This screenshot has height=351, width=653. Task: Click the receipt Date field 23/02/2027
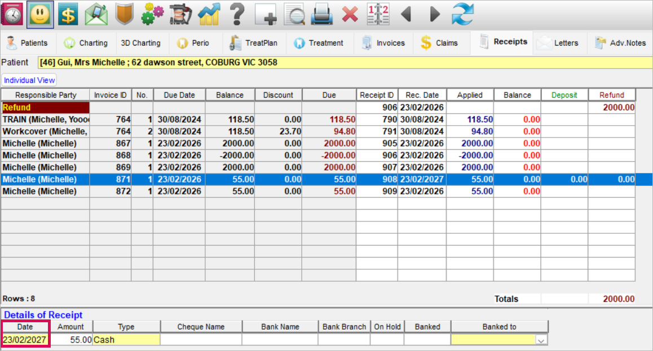coord(25,340)
